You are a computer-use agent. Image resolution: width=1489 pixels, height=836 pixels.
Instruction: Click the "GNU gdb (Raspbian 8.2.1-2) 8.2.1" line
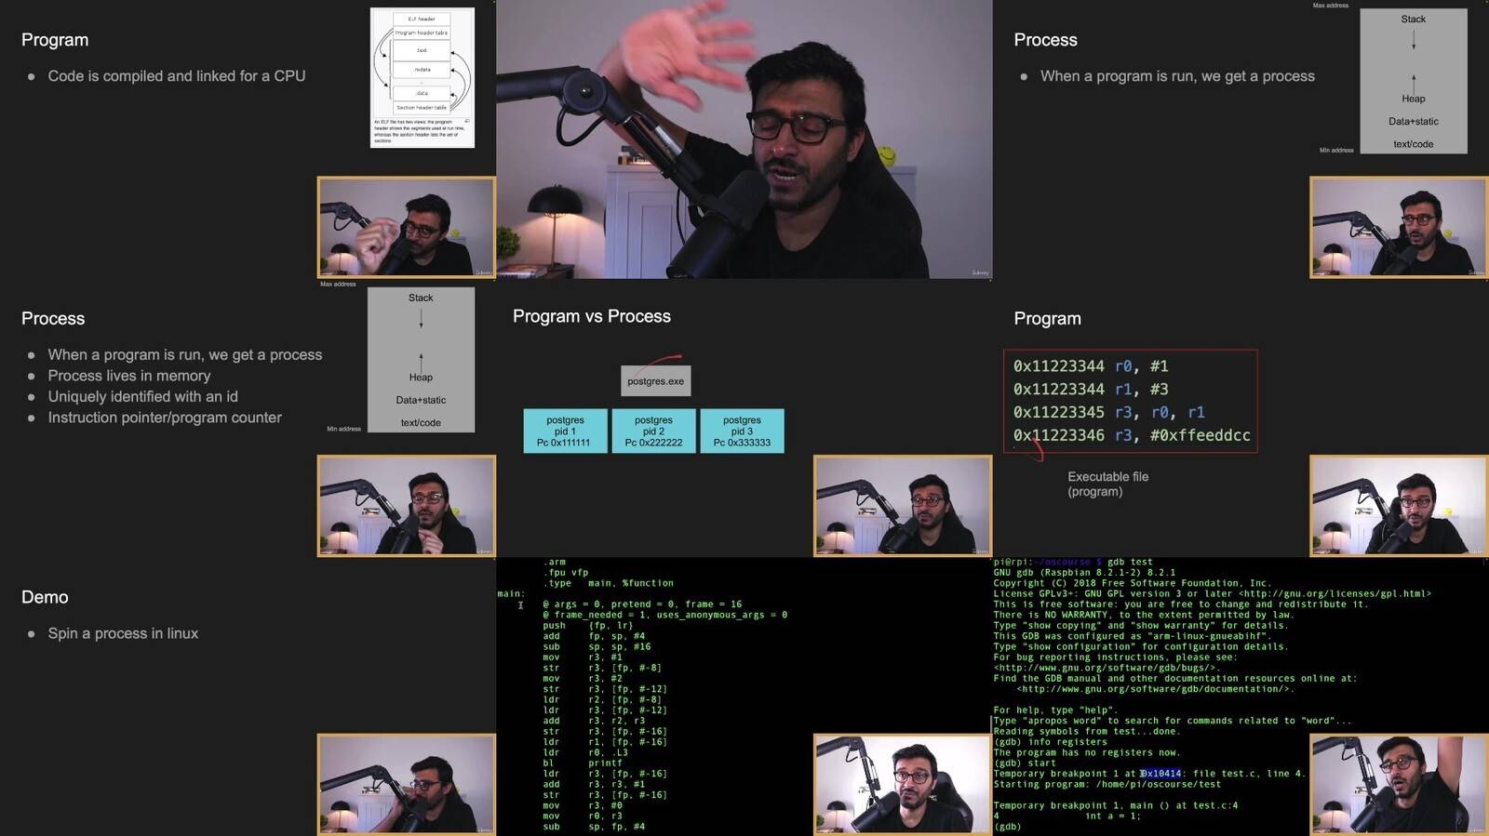click(x=1084, y=573)
